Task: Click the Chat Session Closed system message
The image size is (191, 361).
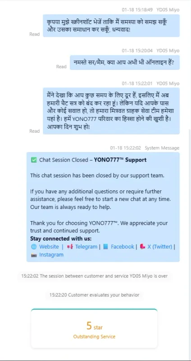Action: coord(103,207)
